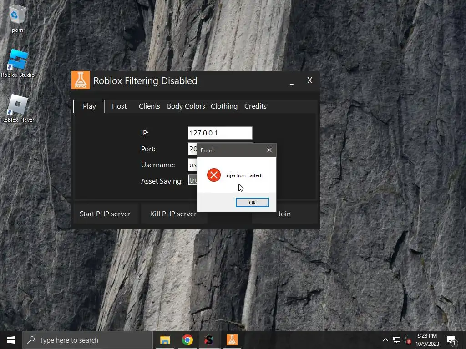This screenshot has width=466, height=349.
Task: Go to the Clothing tab
Action: (x=224, y=106)
